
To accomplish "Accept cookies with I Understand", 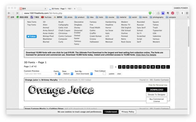I will [x=111, y=112].
